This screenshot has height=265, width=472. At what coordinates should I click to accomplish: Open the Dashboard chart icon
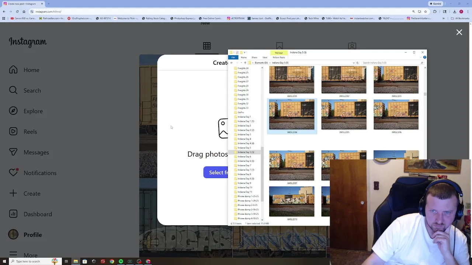coord(13,214)
